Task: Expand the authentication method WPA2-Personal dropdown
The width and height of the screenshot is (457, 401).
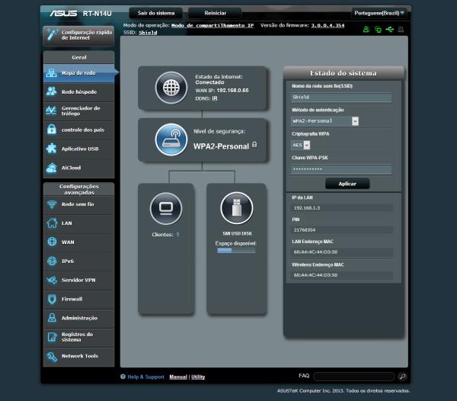Action: (355, 121)
